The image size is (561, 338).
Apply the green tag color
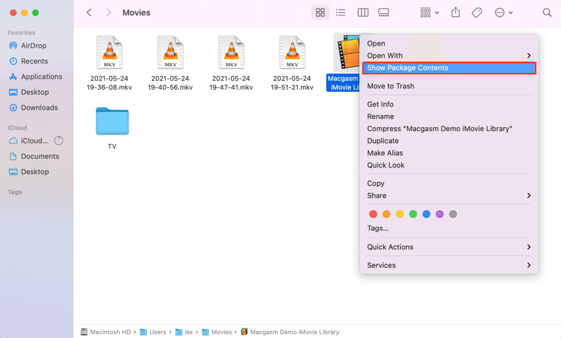click(x=413, y=214)
